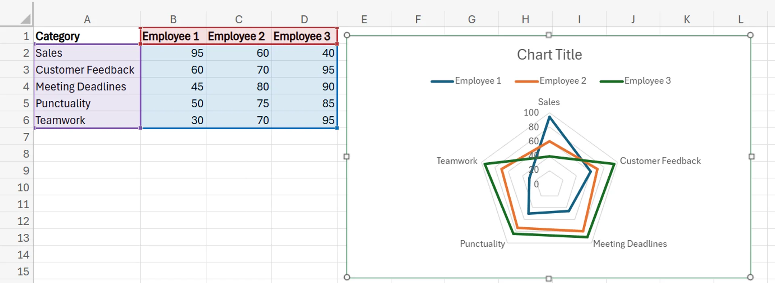Click the chart's bottom-middle resize handle
The height and width of the screenshot is (283, 775).
549,278
